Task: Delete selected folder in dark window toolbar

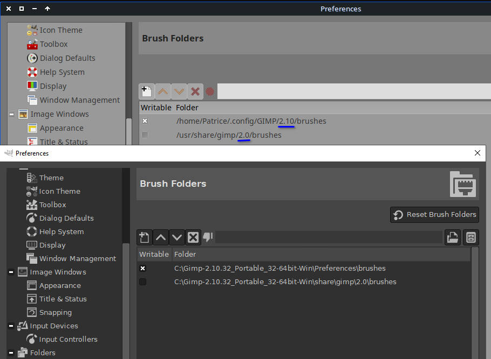Action: pos(193,237)
